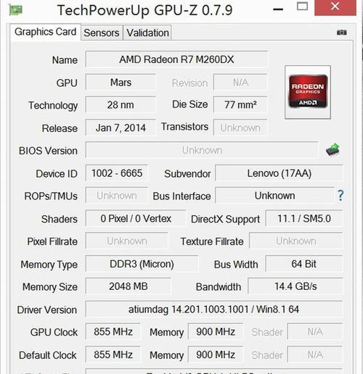
Task: Click the BIOS Version Unknown field
Action: 202,150
